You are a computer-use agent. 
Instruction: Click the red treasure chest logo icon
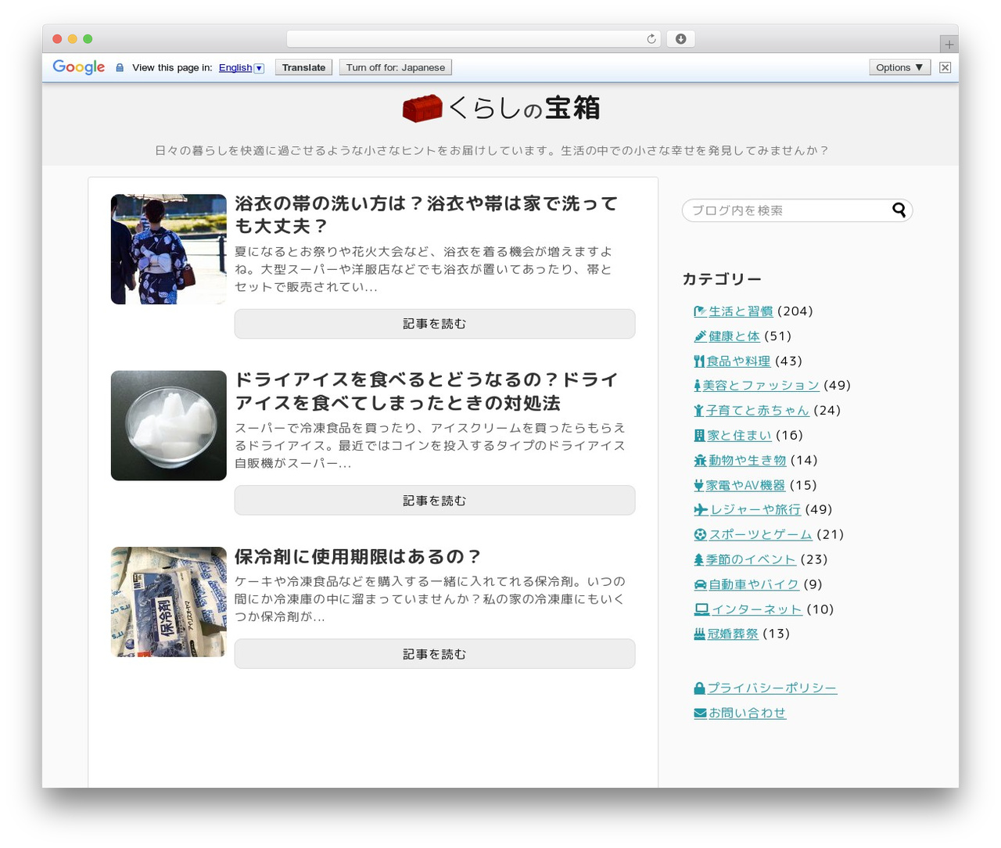point(422,109)
